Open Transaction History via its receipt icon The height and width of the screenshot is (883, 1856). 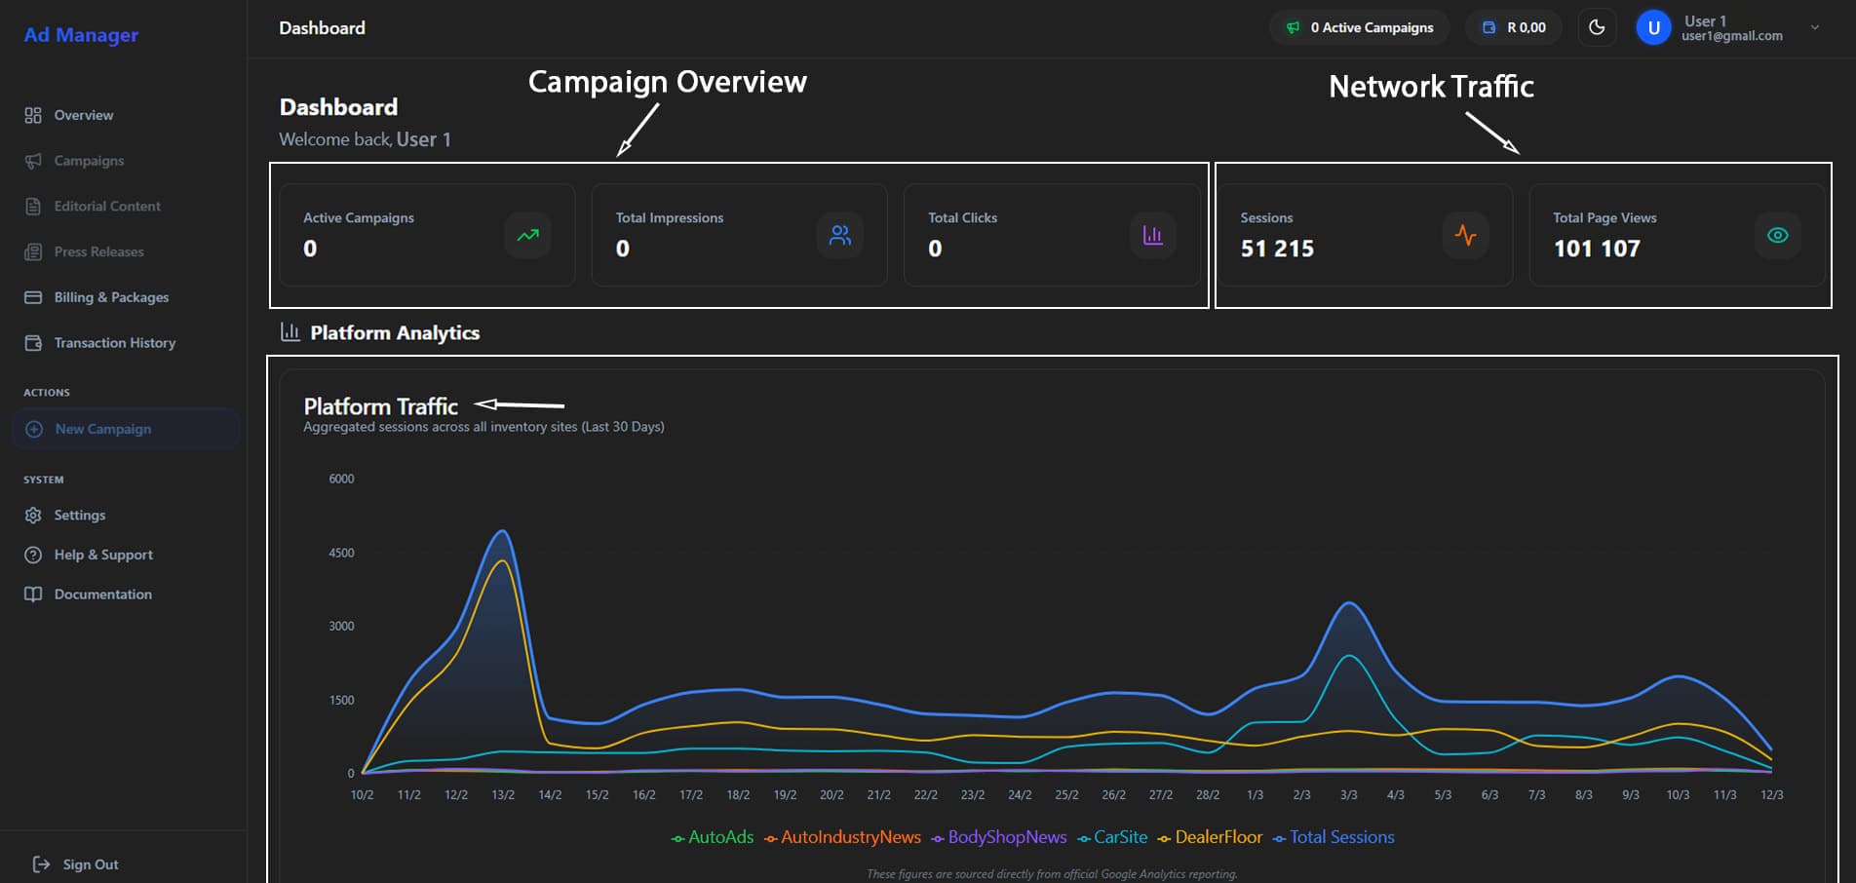(x=32, y=342)
